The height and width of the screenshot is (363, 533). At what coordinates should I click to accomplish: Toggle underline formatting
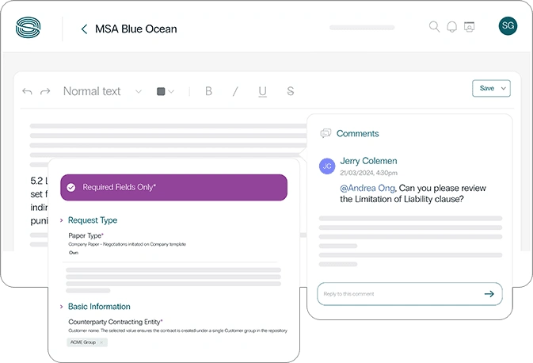[262, 92]
